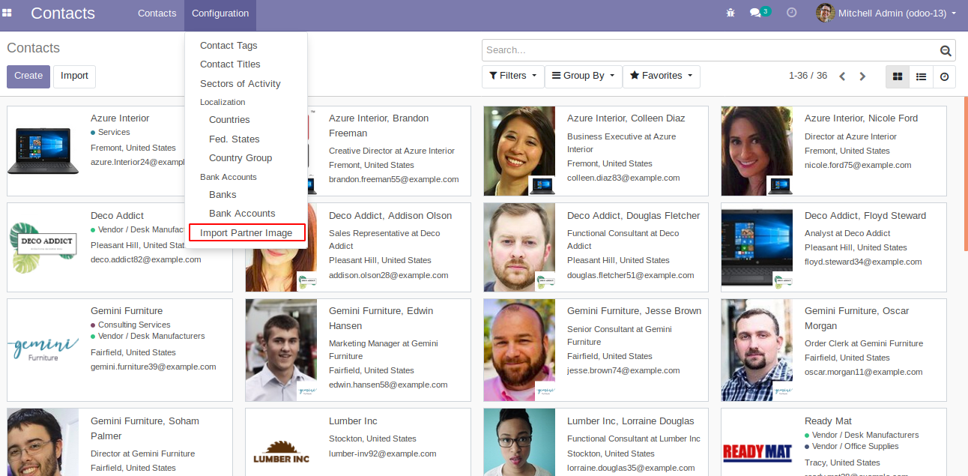Open Deco Addict logo image

(x=43, y=247)
